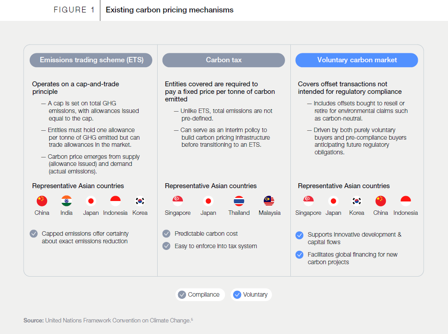
Task: Click the India flag icon
Action: point(67,201)
